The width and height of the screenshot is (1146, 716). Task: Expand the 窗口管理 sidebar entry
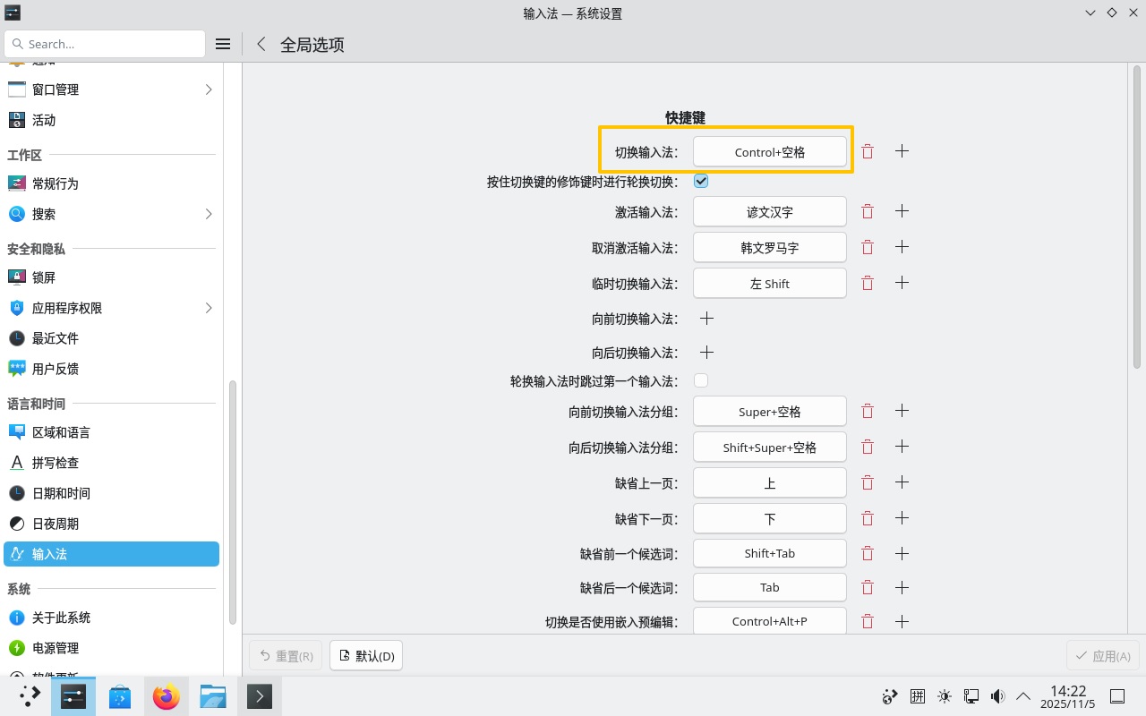[x=208, y=89]
